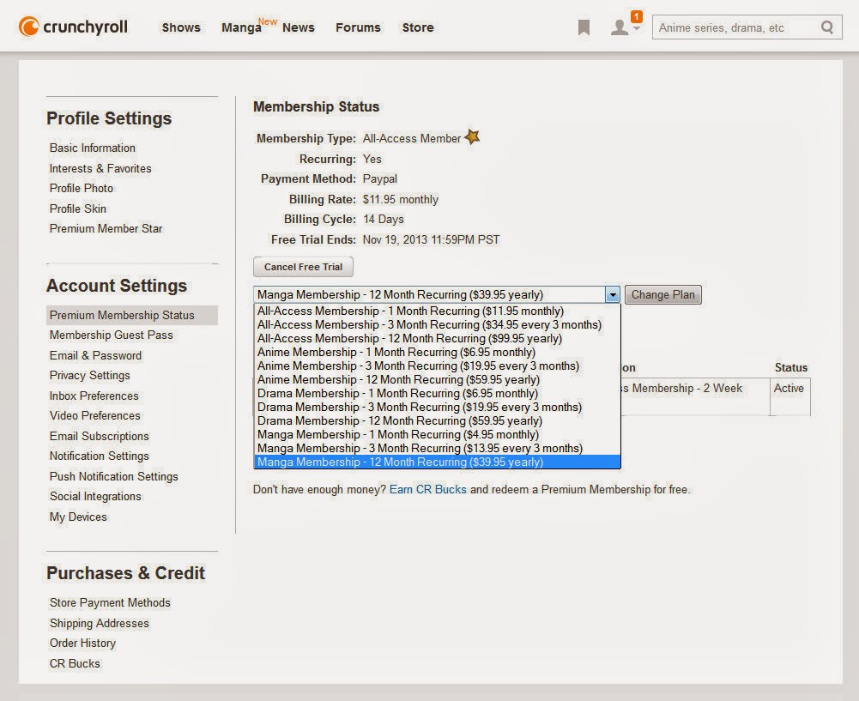Open Privacy Settings page
The image size is (859, 701).
pyautogui.click(x=90, y=375)
